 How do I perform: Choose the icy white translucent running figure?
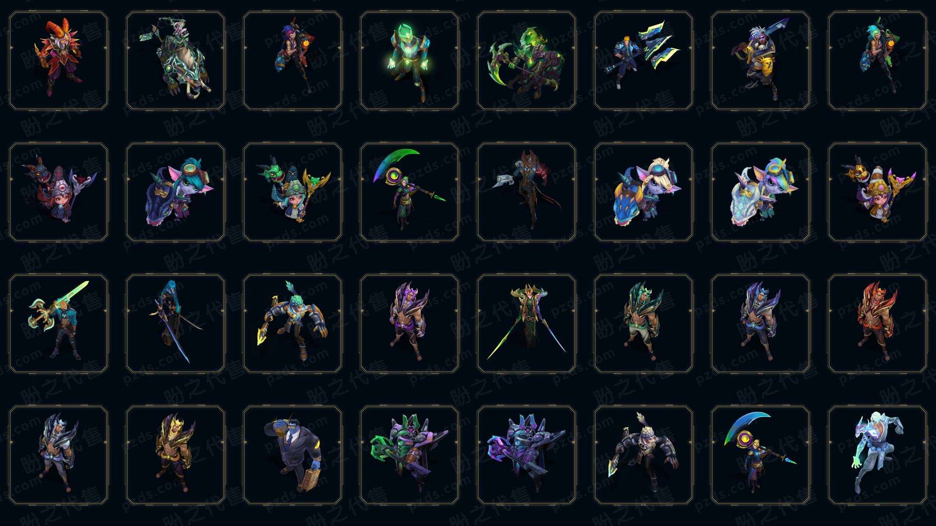877,455
